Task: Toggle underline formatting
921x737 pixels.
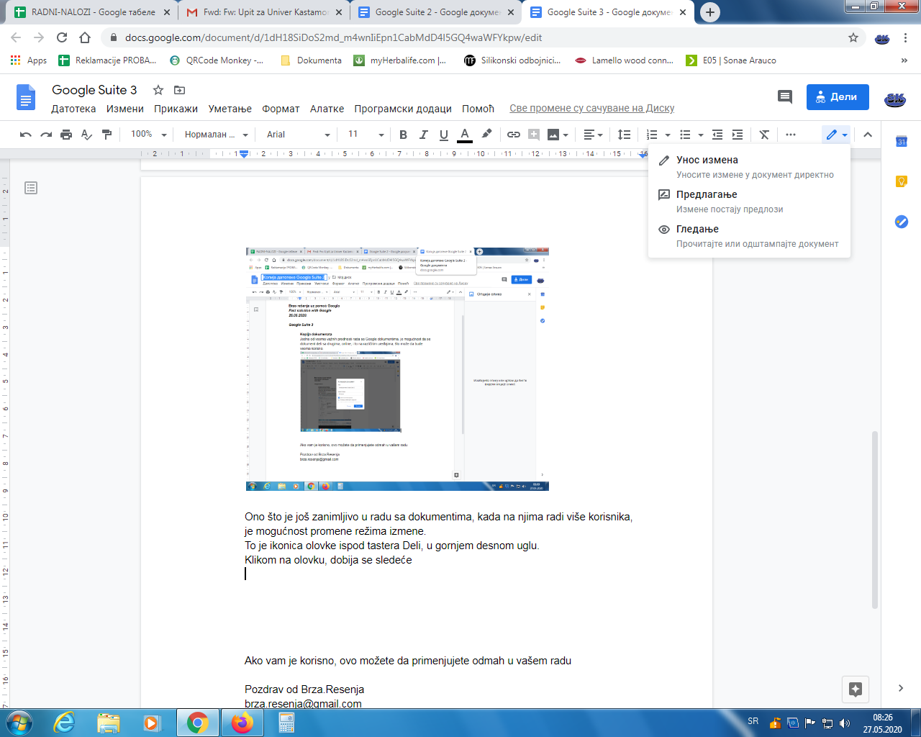Action: 444,135
